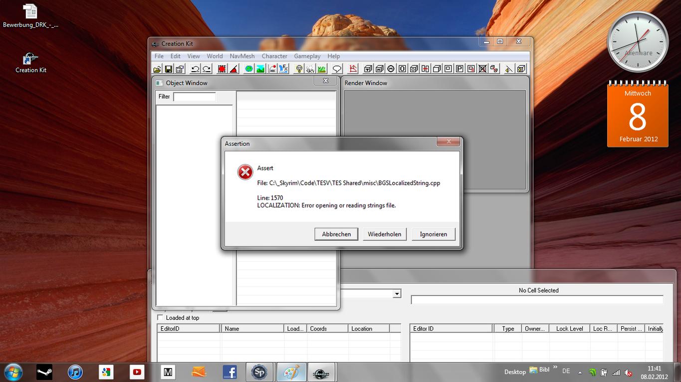Click the Wiederholen button
Viewport: 681px width, 382px height.
click(384, 234)
